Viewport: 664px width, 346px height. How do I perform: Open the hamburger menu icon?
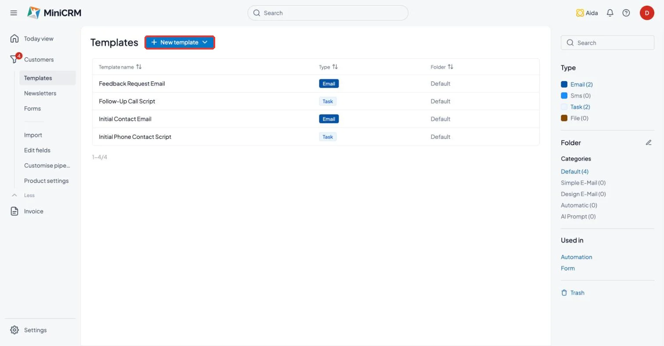click(14, 13)
